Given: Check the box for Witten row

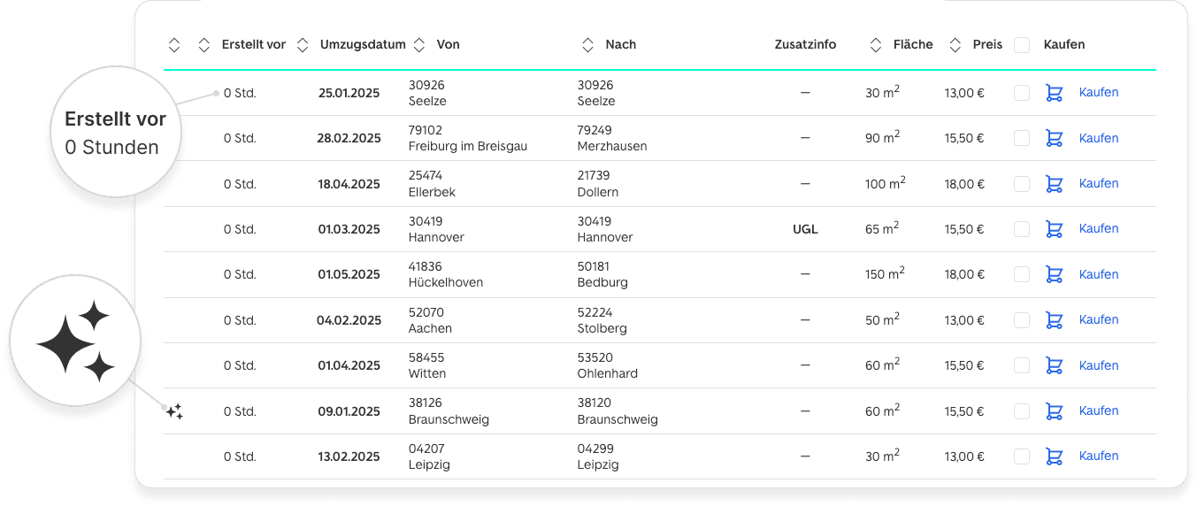Looking at the screenshot, I should click(1022, 365).
